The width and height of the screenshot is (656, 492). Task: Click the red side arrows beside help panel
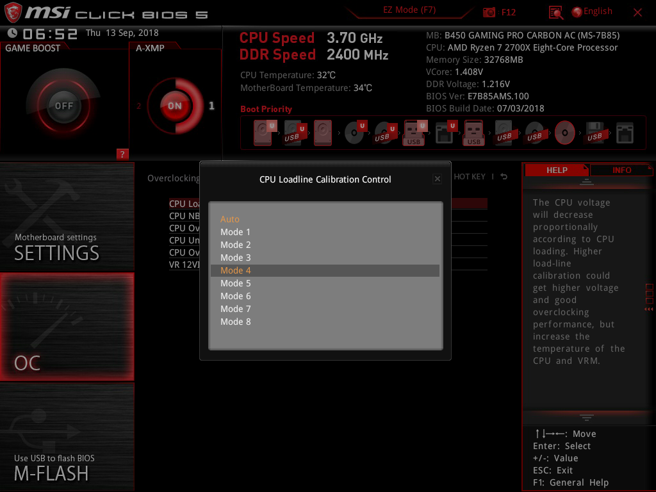(648, 309)
